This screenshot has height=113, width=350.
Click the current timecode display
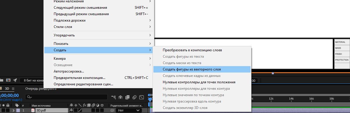[x=9, y=95]
